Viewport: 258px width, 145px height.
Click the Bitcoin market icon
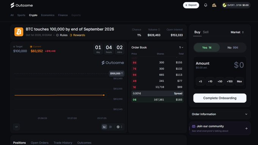point(19,32)
